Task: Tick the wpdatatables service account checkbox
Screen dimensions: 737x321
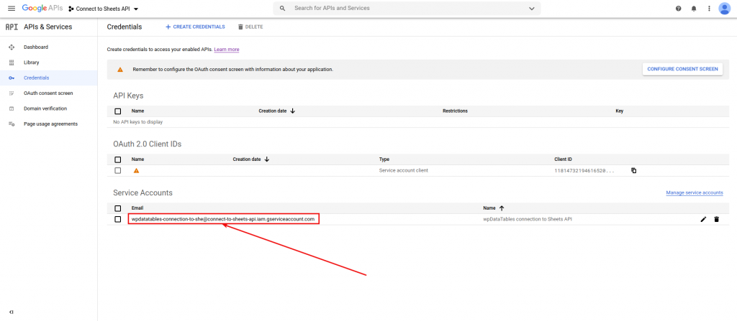Action: coord(118,219)
